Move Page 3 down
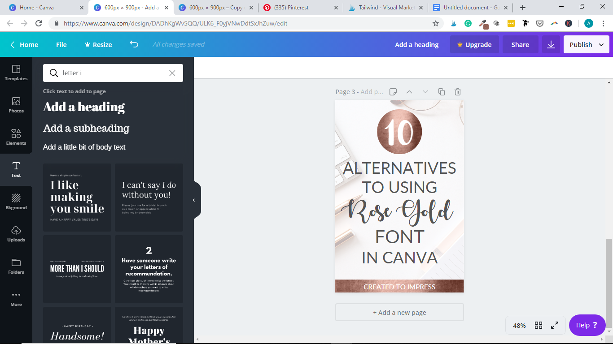This screenshot has height=344, width=613. (x=425, y=92)
